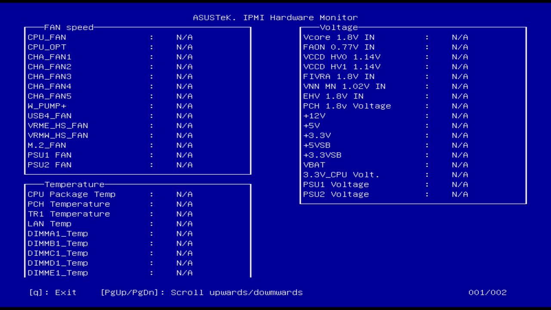Click the [q]: Exit control

[52, 292]
